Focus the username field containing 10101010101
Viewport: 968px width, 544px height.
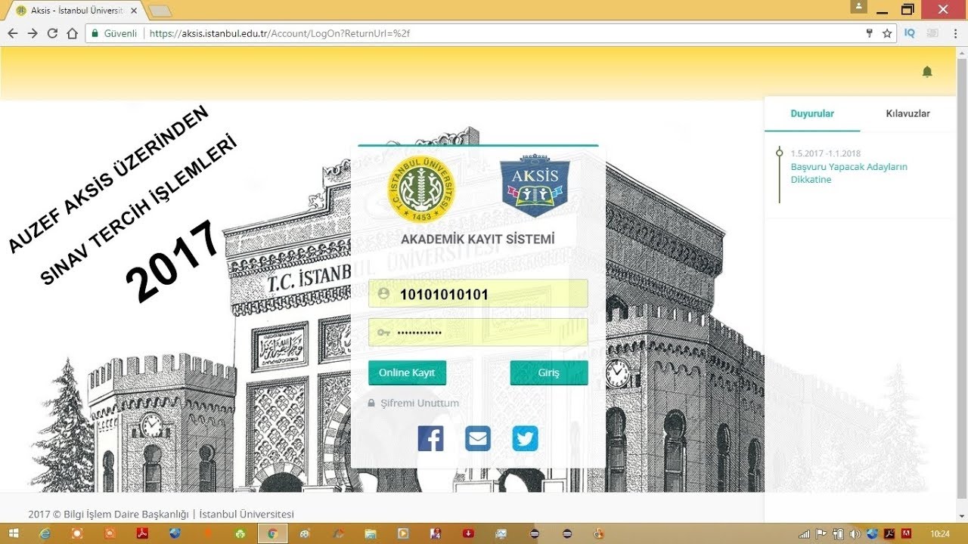click(x=478, y=294)
